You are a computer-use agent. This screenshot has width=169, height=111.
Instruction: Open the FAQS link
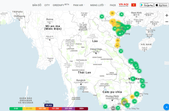click(113, 5)
